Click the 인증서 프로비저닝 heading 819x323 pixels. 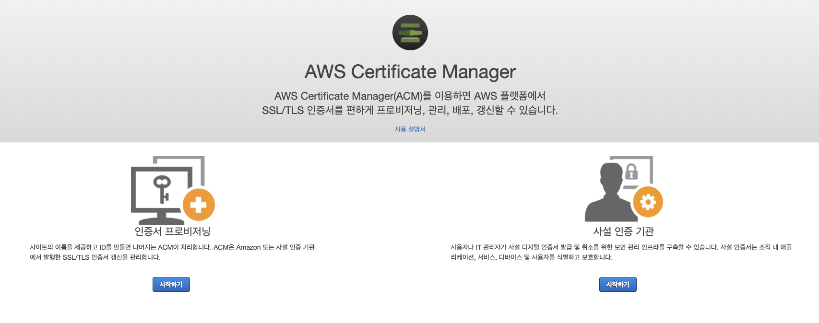pyautogui.click(x=173, y=231)
